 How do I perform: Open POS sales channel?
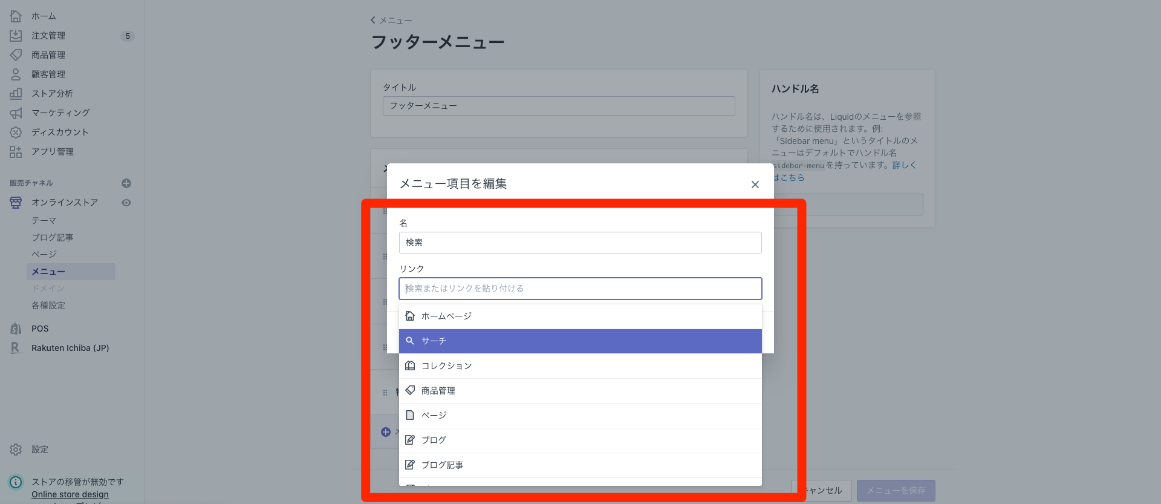40,329
